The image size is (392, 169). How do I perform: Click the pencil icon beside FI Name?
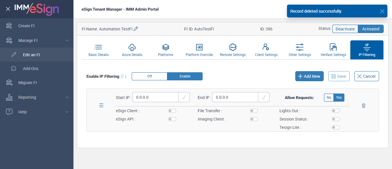coord(136,29)
